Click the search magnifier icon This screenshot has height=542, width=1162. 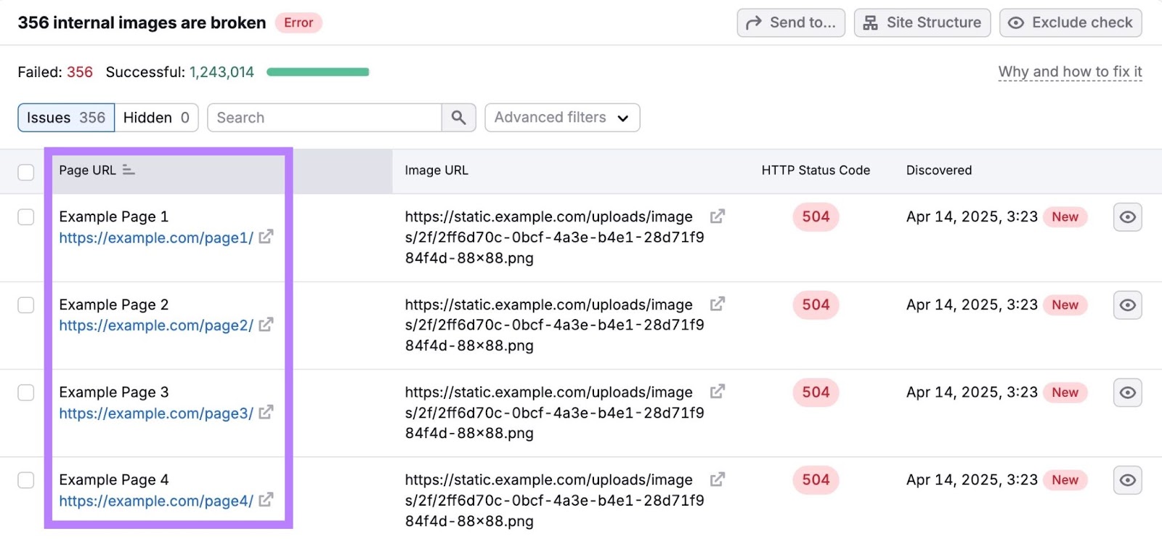tap(458, 118)
